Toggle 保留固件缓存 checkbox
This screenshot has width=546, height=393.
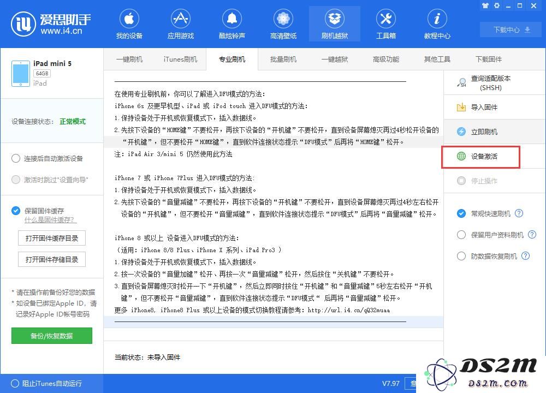point(16,211)
